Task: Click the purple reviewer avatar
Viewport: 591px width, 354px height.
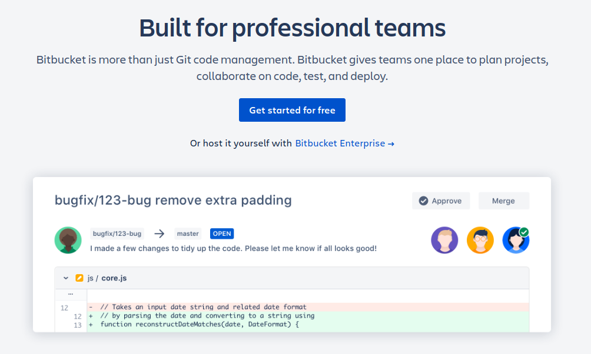Action: click(444, 240)
